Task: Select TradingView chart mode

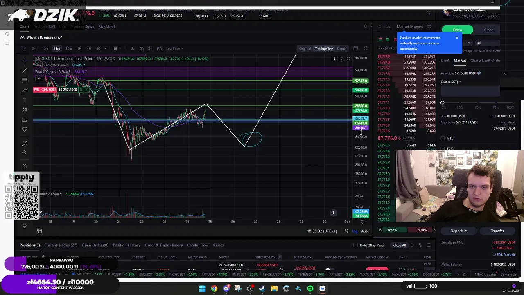Action: [324, 48]
